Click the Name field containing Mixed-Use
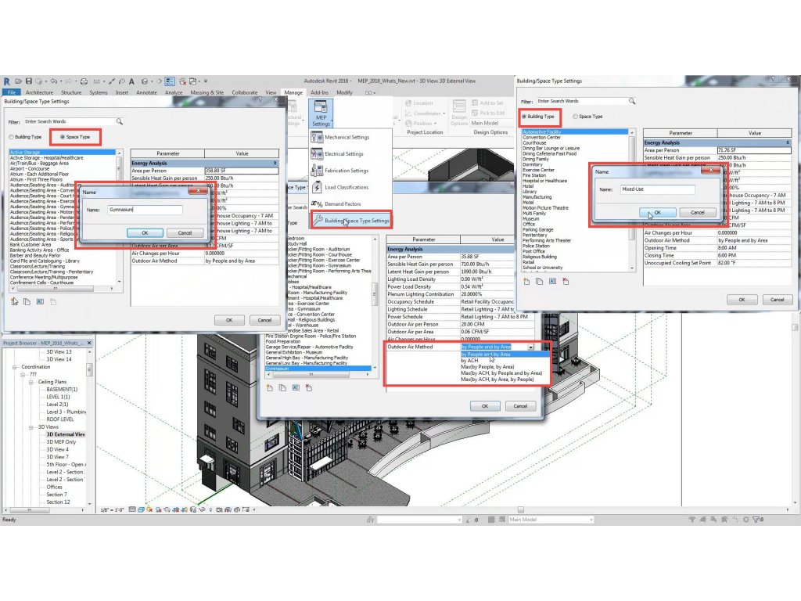This screenshot has height=601, width=801. pos(657,189)
